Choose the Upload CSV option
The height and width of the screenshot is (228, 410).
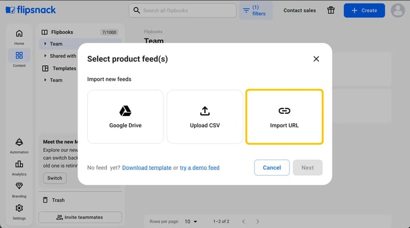(x=205, y=117)
